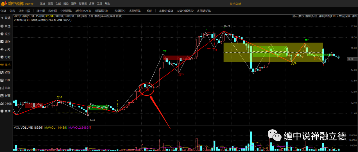Add stock via +自选 button

pos(341,16)
